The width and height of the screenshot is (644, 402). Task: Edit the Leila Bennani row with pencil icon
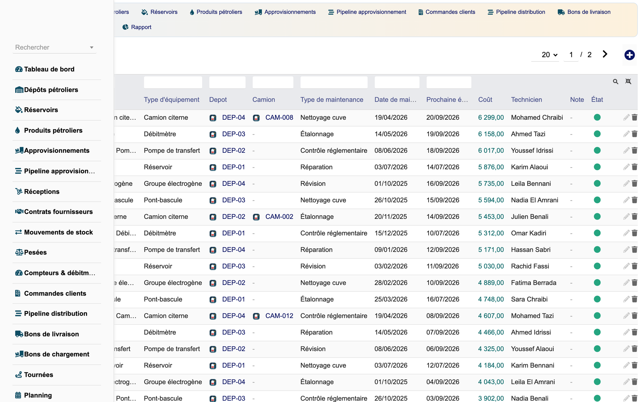[626, 183]
